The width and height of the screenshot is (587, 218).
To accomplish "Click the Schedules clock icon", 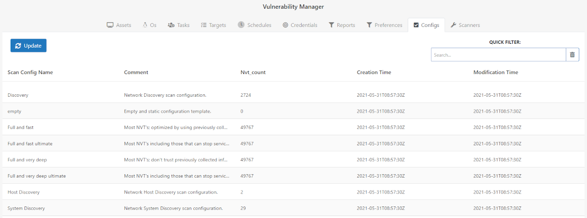I will pos(241,25).
